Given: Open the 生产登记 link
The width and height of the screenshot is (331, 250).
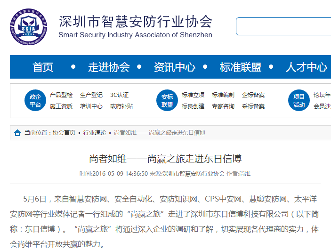Looking at the screenshot, I should (x=91, y=95).
